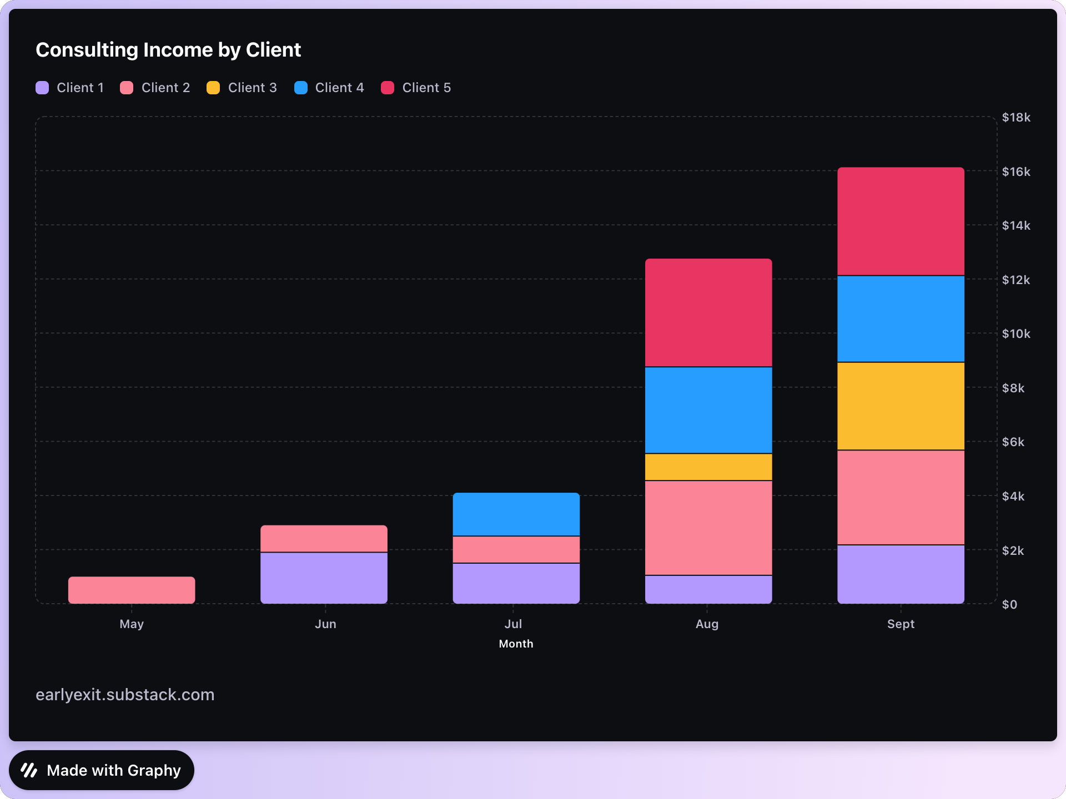Screen dimensions: 1066x799
Task: Click the Graphy logo icon
Action: (29, 770)
